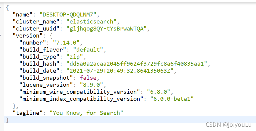
Task: Click the build hash value starting dd5a0a2
Action: (137, 64)
